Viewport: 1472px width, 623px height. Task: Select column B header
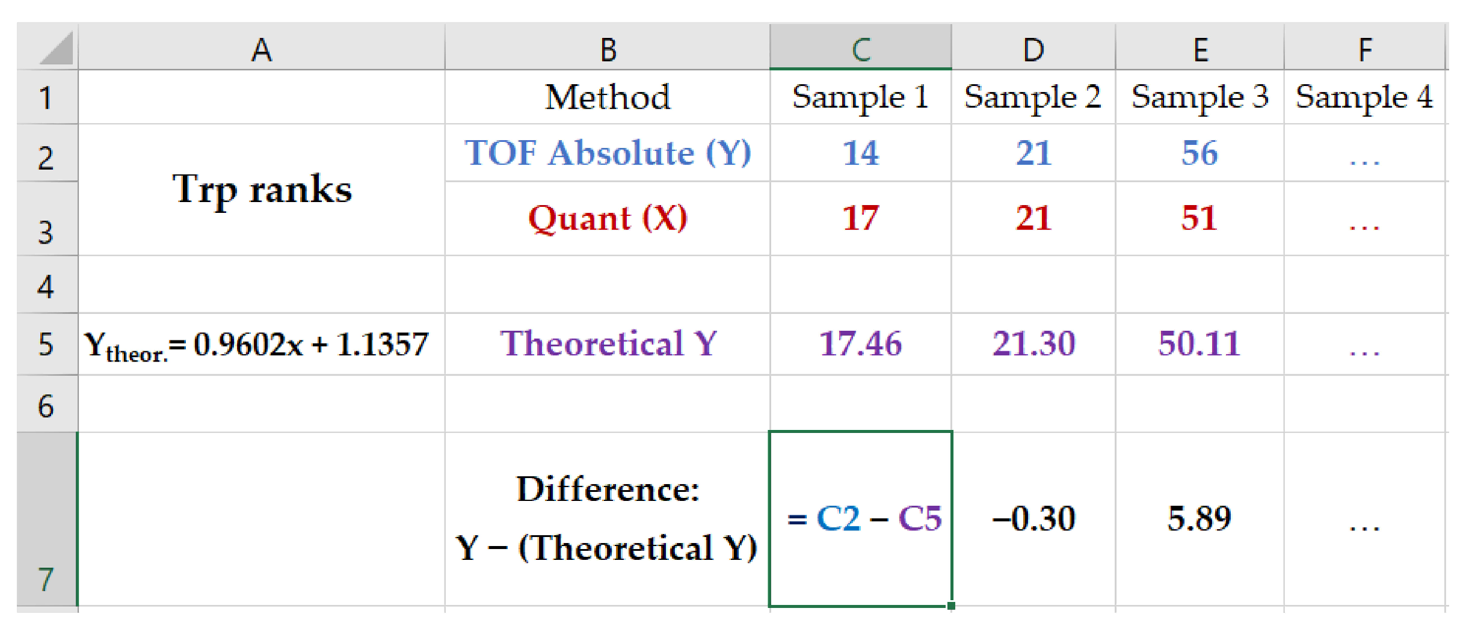(x=608, y=49)
